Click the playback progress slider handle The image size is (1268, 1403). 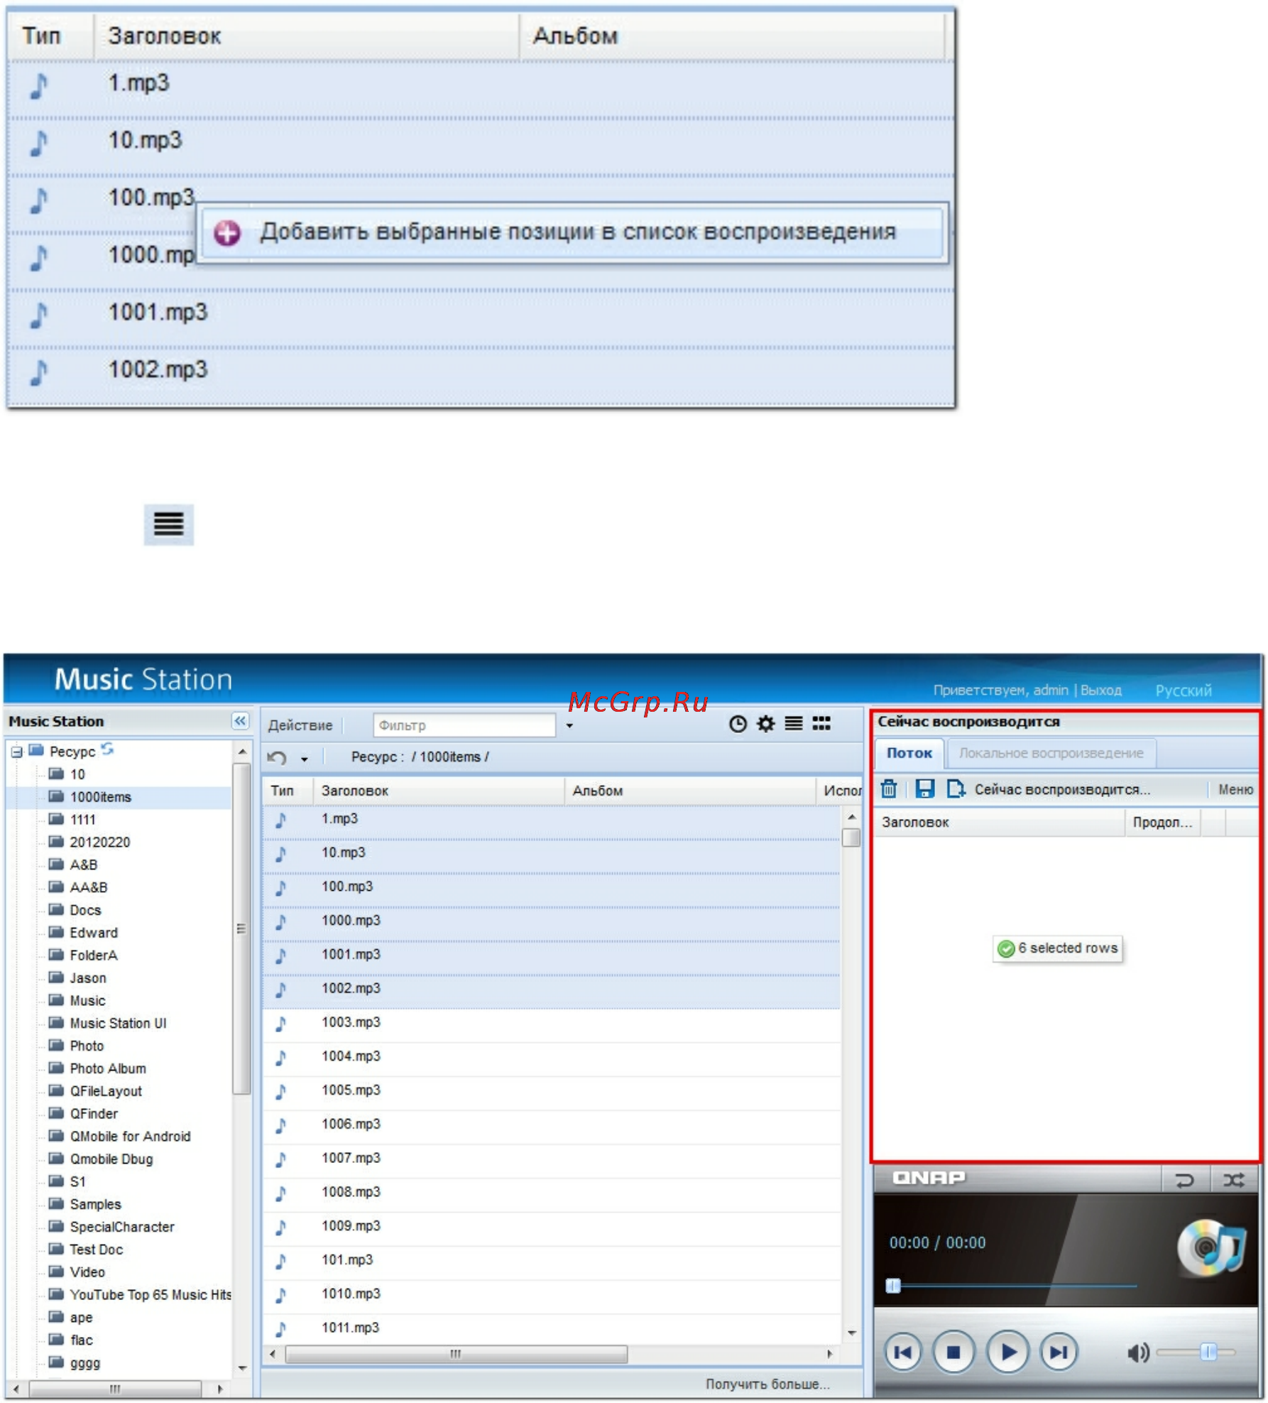click(x=893, y=1286)
